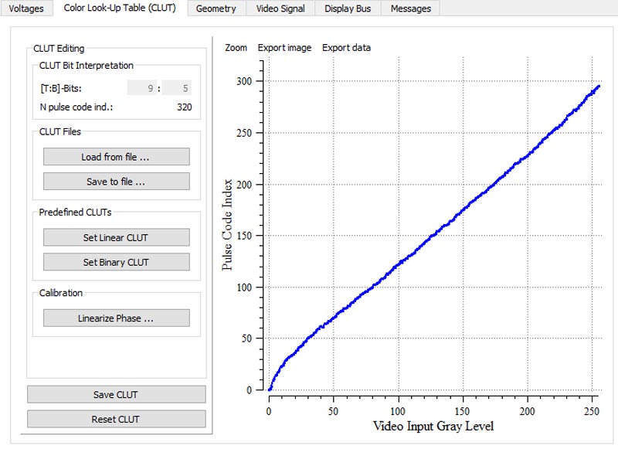Apply the Set Binary CLUT preset

[x=117, y=262]
